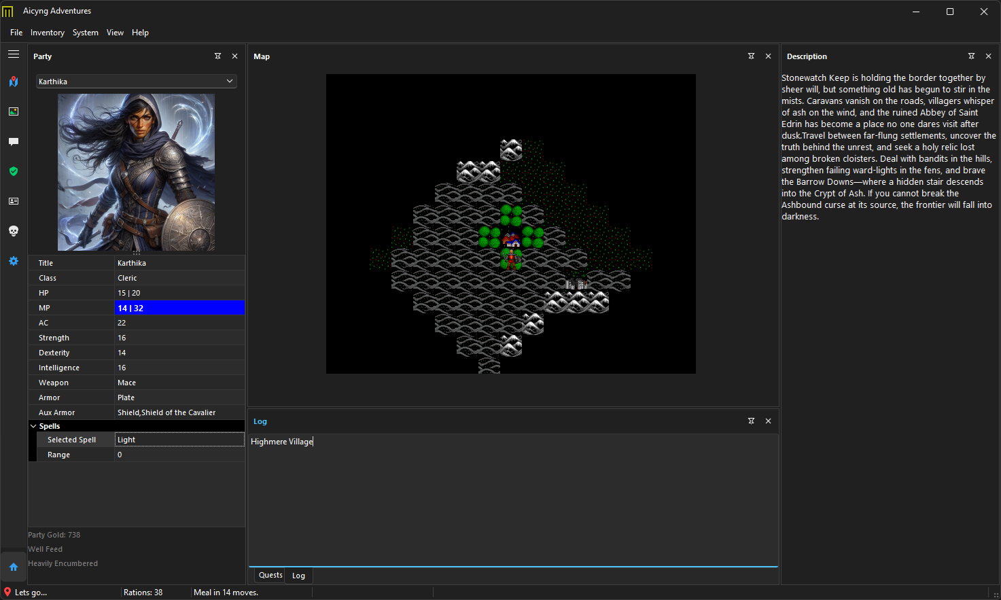Open the chat bubble panel icon

click(14, 141)
